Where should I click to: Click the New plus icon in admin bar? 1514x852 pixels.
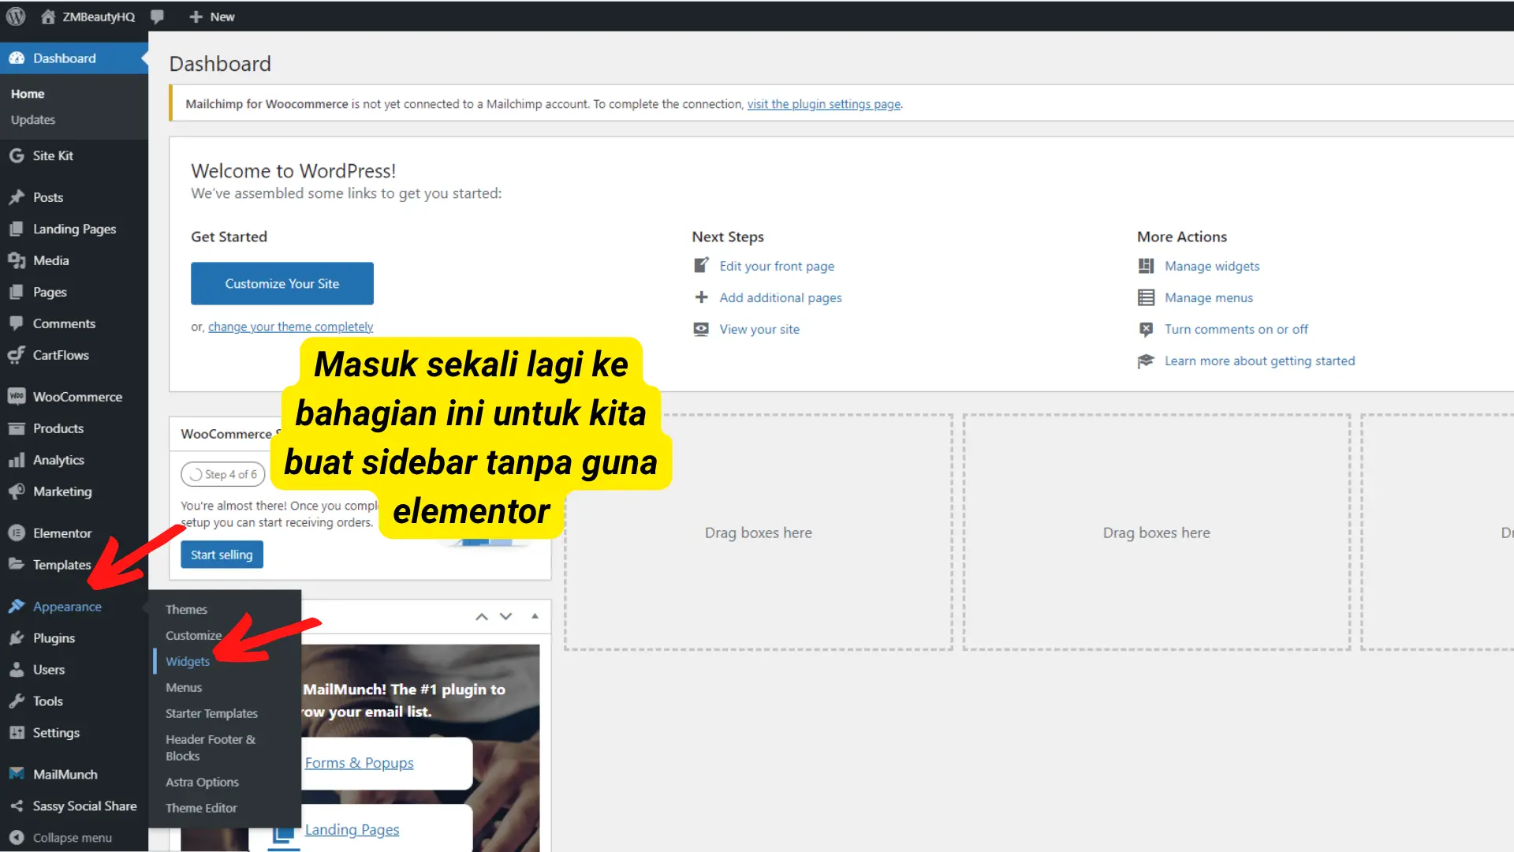(x=196, y=17)
